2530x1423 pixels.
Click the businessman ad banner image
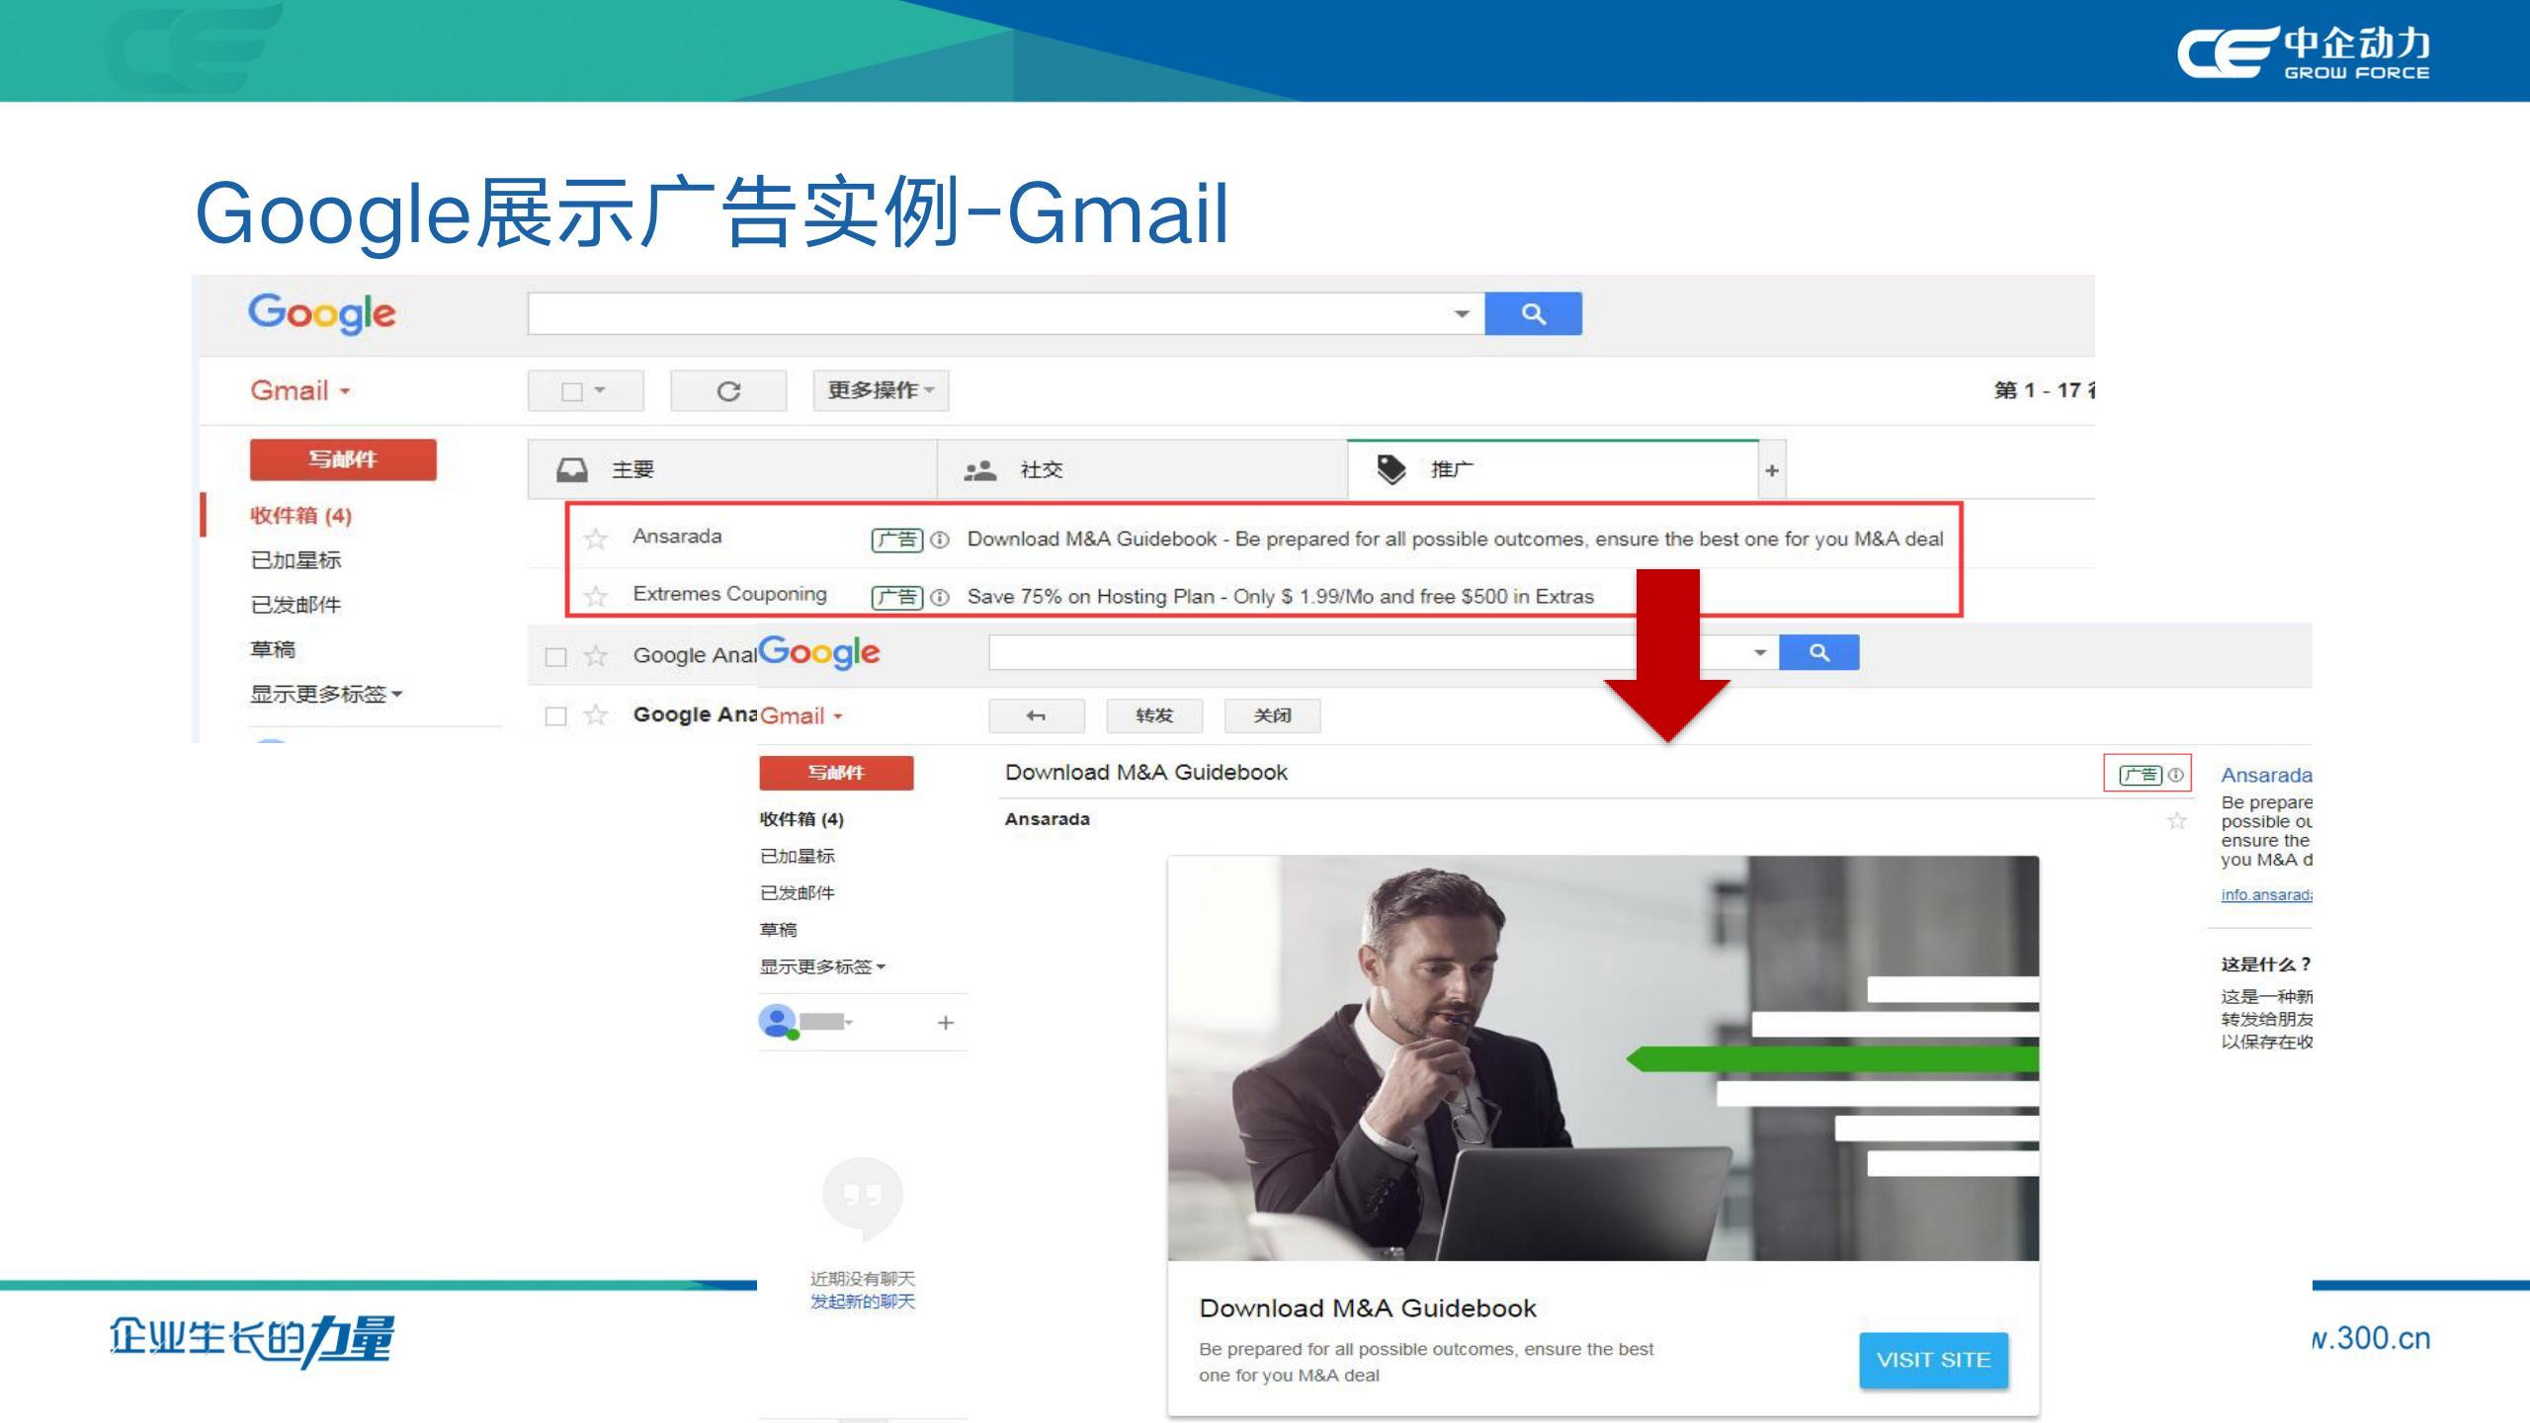click(x=1603, y=1058)
